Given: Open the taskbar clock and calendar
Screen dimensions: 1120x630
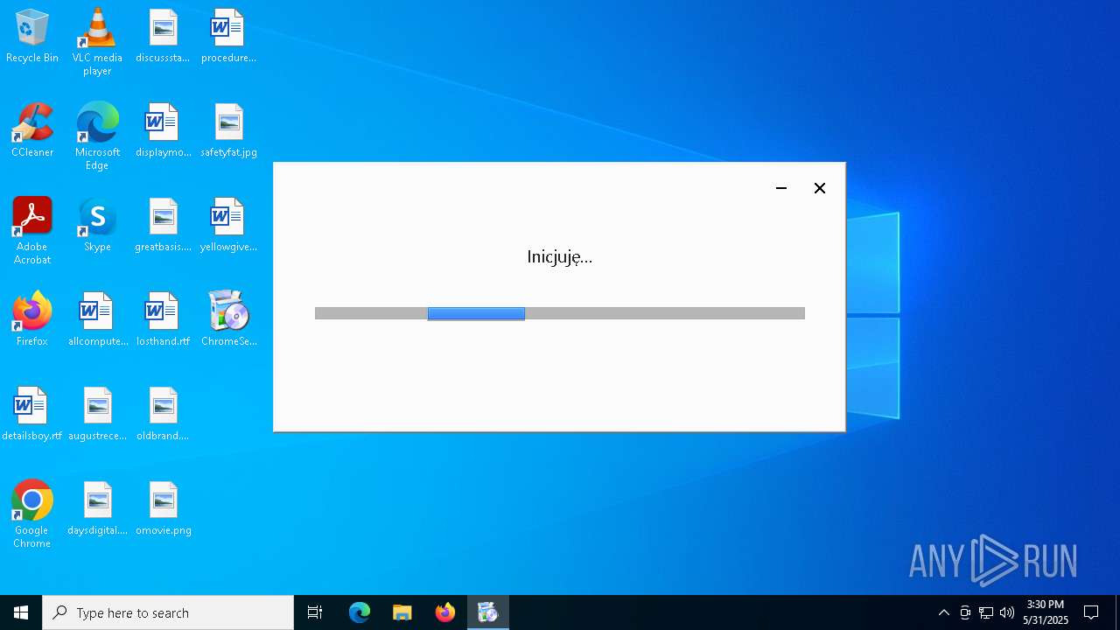Looking at the screenshot, I should (1046, 612).
